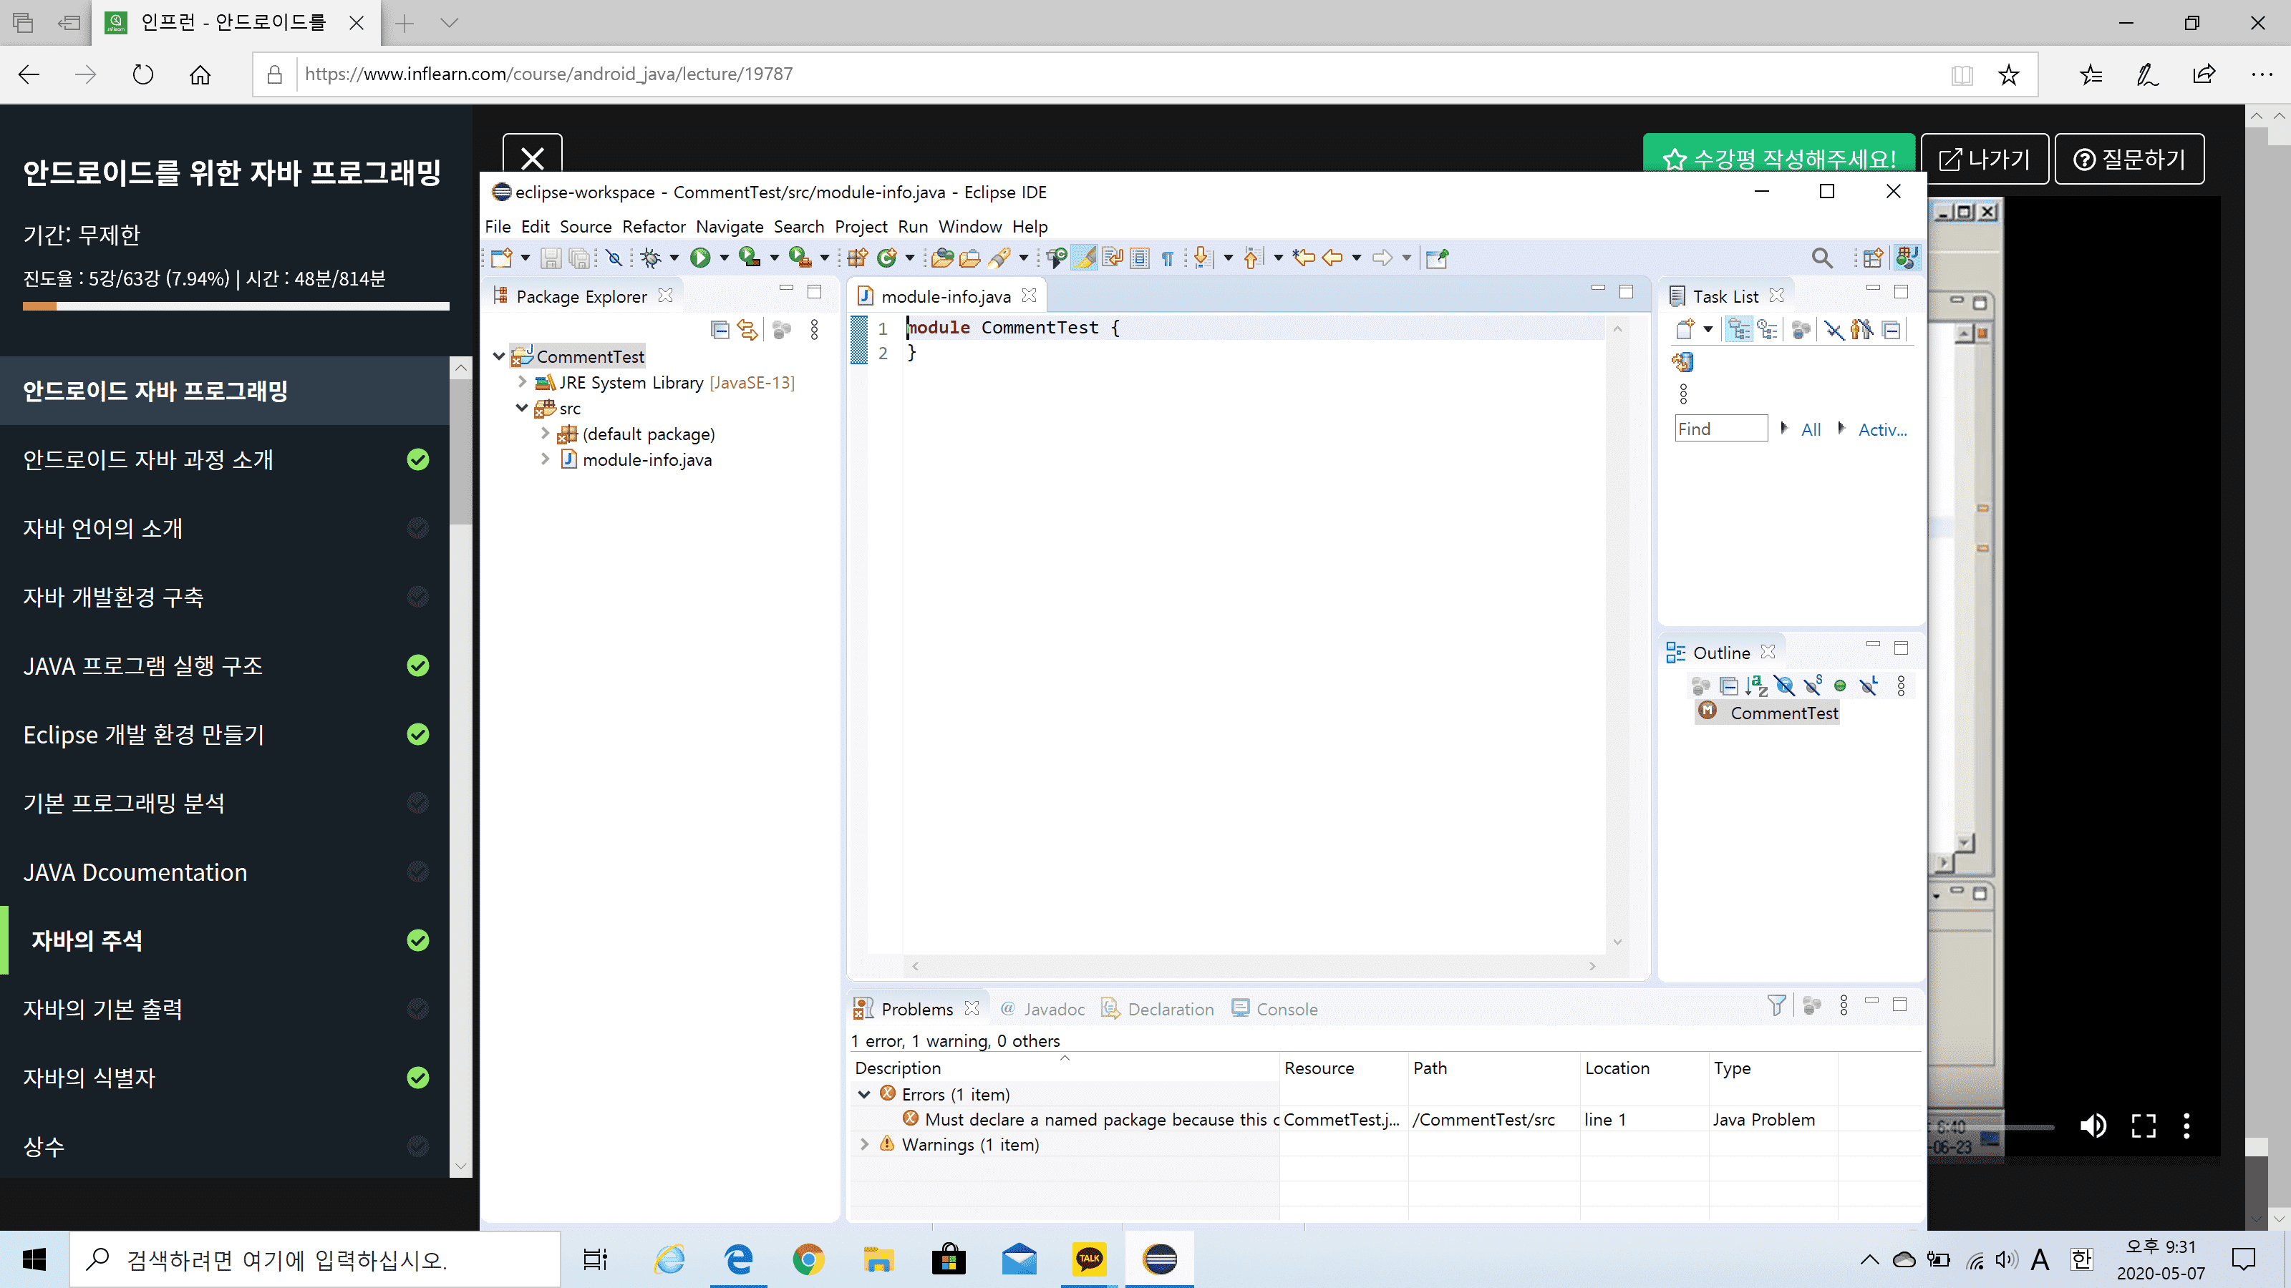Viewport: 2291px width, 1288px height.
Task: Open the Refactor menu
Action: click(x=653, y=227)
